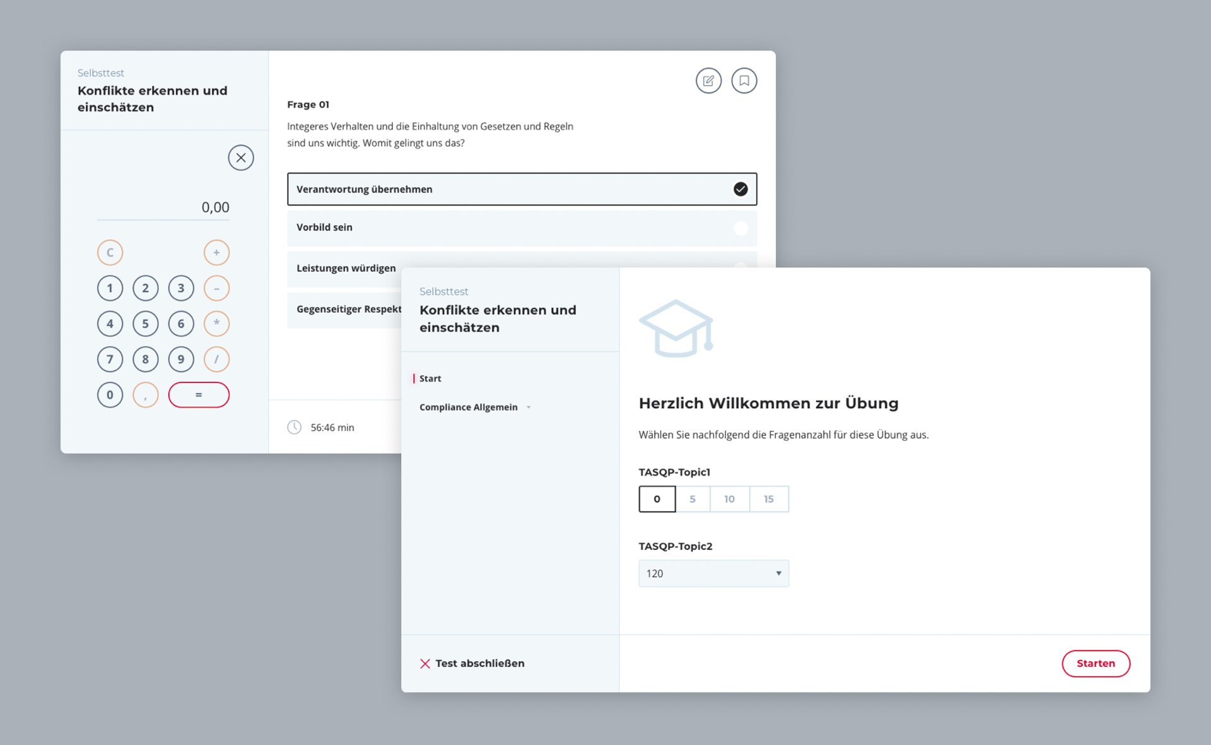Click the bookmark icon for the question

(x=744, y=81)
